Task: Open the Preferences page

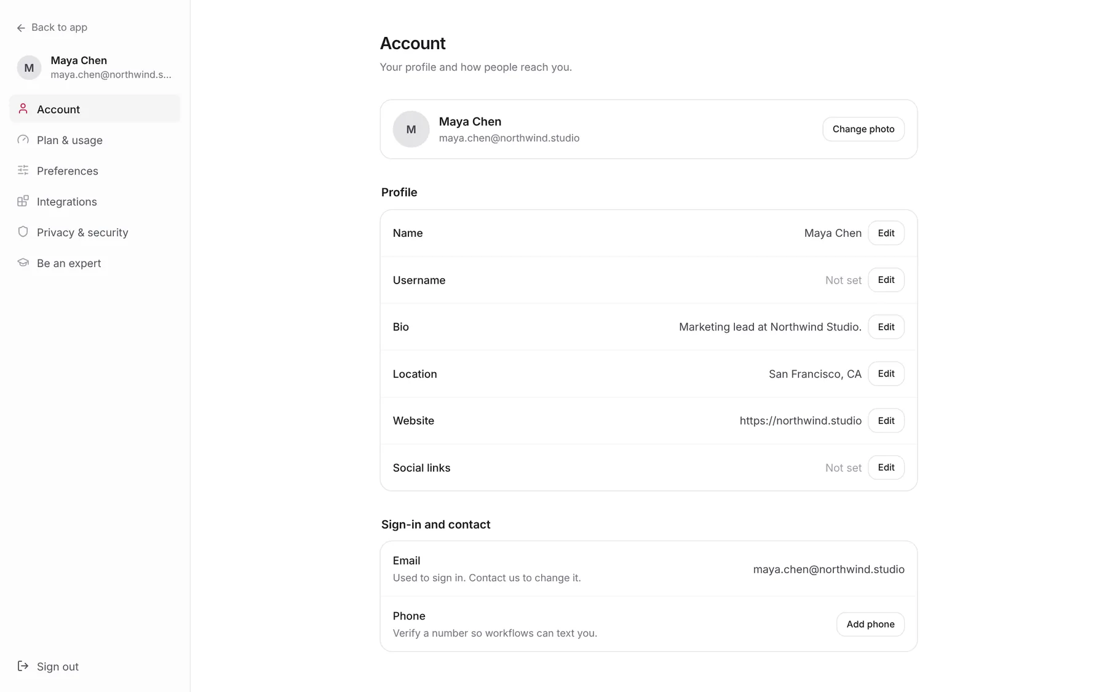Action: coord(95,171)
